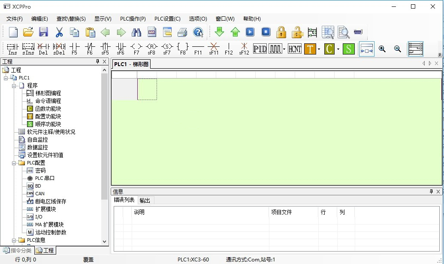Click the upload program from PLC icon
444x264 pixels.
click(x=235, y=32)
